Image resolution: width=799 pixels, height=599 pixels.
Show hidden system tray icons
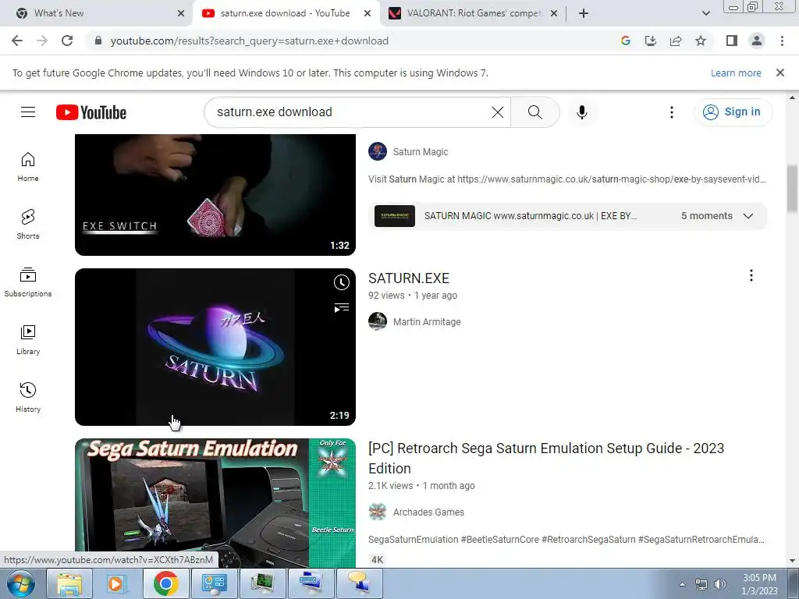click(x=682, y=584)
